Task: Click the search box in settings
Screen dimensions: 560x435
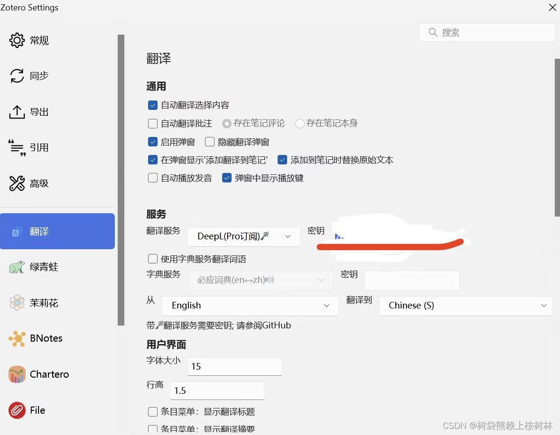Action: [x=487, y=32]
